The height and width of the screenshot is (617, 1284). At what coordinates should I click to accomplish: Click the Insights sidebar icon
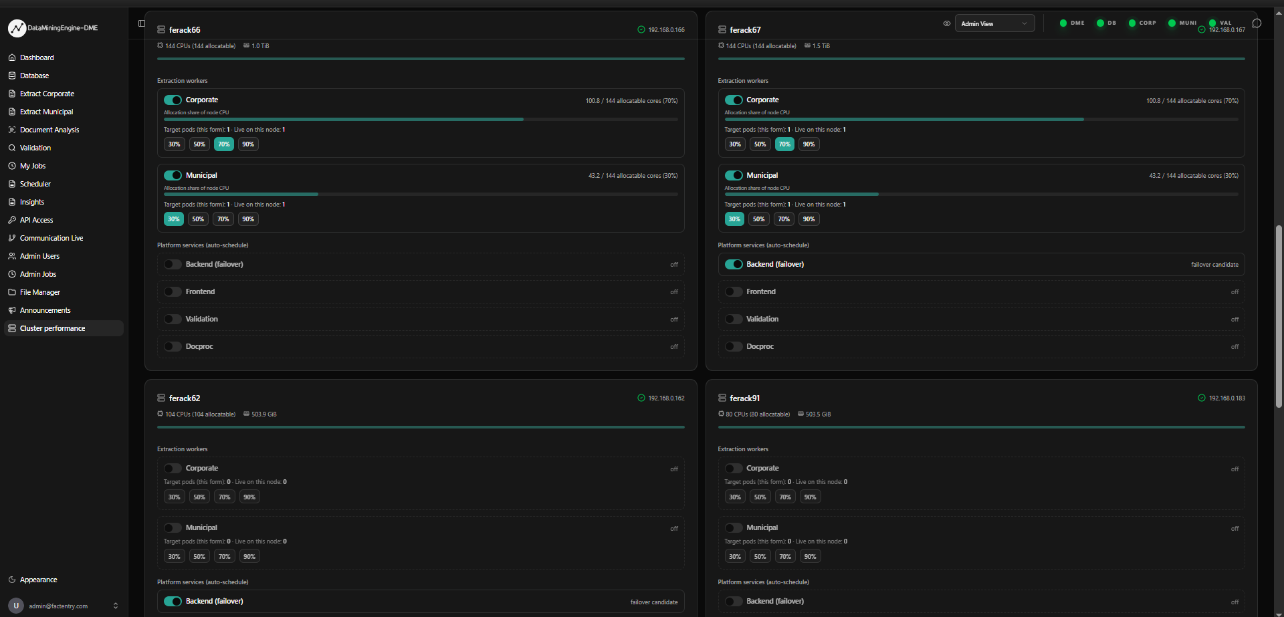(12, 202)
